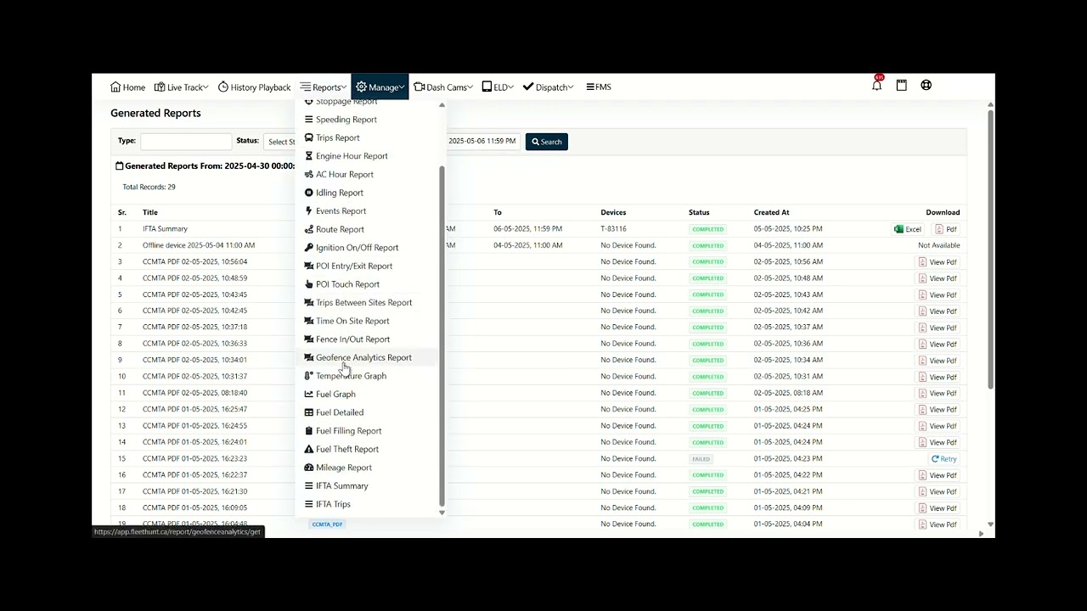Click the Speeding Report list icon
The width and height of the screenshot is (1087, 611).
(x=309, y=120)
